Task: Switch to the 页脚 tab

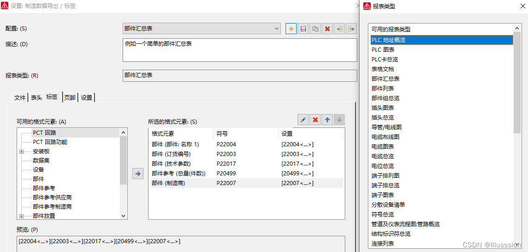Action: 70,97
